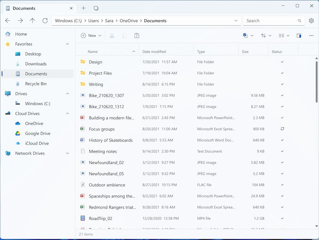Image resolution: width=319 pixels, height=240 pixels.
Task: Open the settings gear icon
Action: 311,21
